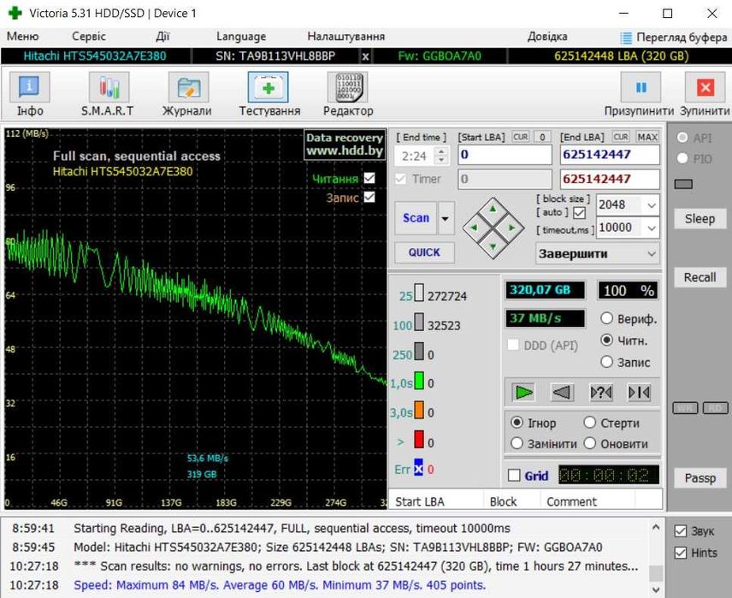The height and width of the screenshot is (598, 732).
Task: Stop the scan with Зупинити
Action: click(x=705, y=87)
